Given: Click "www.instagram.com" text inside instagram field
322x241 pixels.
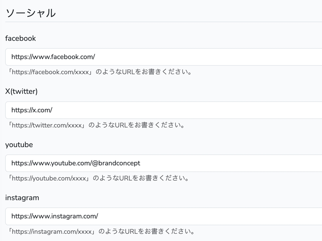Looking at the screenshot, I should (x=63, y=216).
